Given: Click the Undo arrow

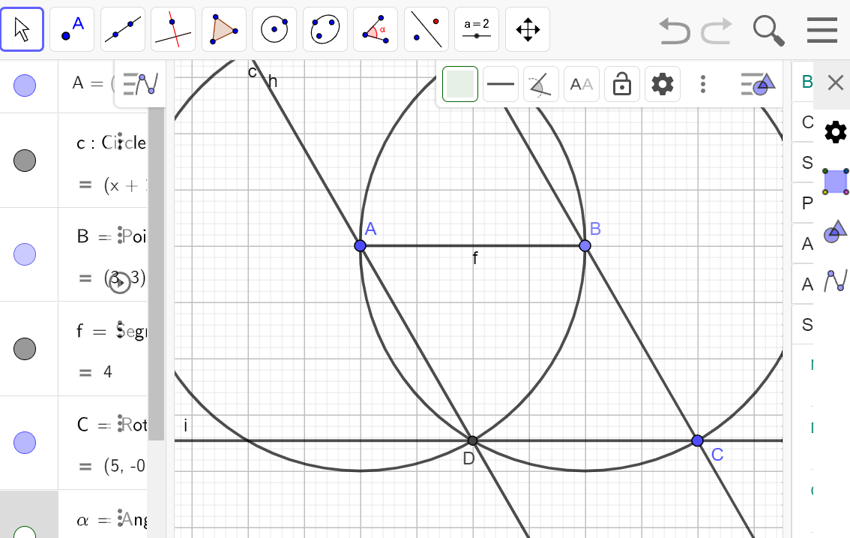Looking at the screenshot, I should coord(675,30).
